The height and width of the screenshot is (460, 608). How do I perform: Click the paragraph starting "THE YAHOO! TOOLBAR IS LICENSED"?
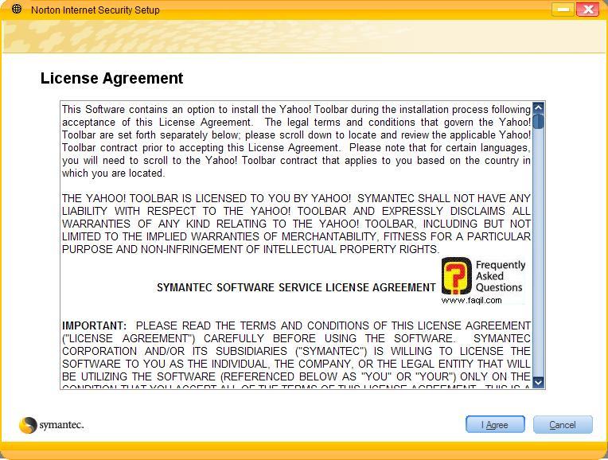pos(296,224)
